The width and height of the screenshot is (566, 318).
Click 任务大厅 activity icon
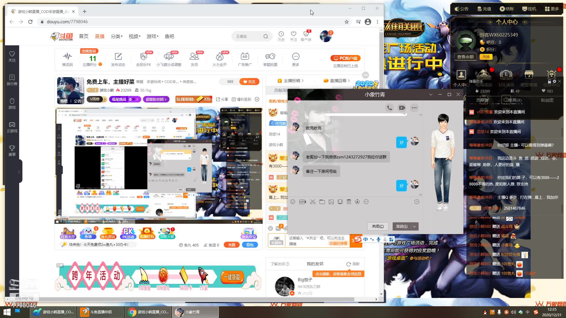(68, 233)
